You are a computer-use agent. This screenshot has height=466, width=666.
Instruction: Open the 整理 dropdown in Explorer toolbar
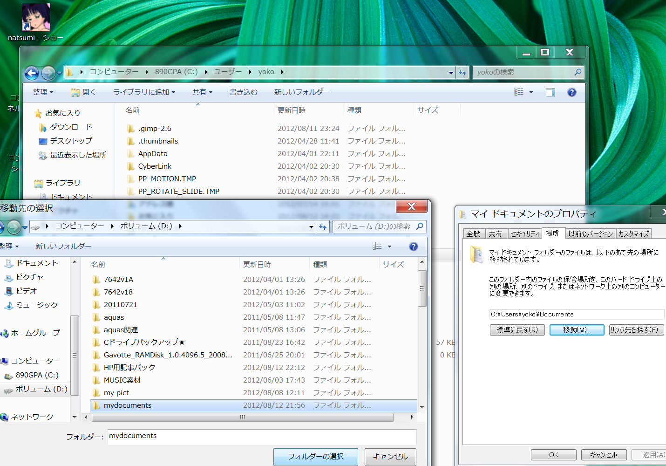tap(43, 92)
